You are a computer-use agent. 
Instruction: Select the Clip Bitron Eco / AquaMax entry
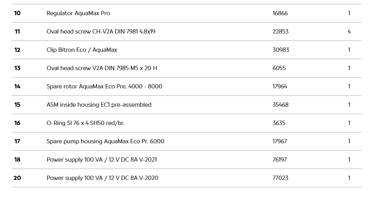(82, 50)
